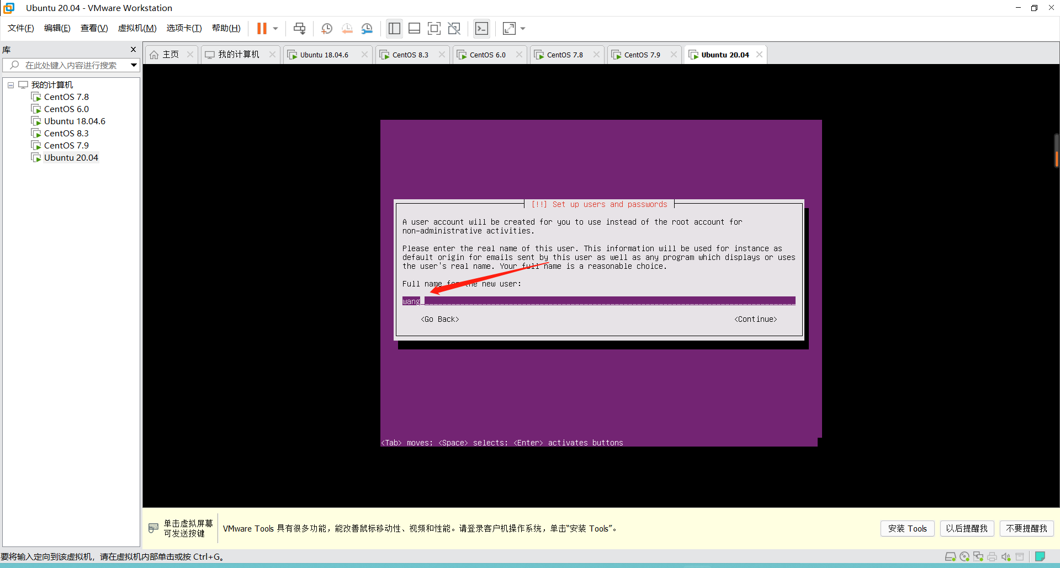Select Ubuntu 18.04.6 in library tree
Viewport: 1060px width, 568px height.
(x=75, y=121)
